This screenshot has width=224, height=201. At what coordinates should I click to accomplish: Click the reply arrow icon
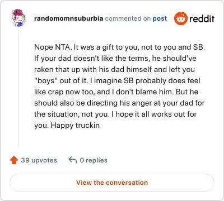[x=73, y=160]
